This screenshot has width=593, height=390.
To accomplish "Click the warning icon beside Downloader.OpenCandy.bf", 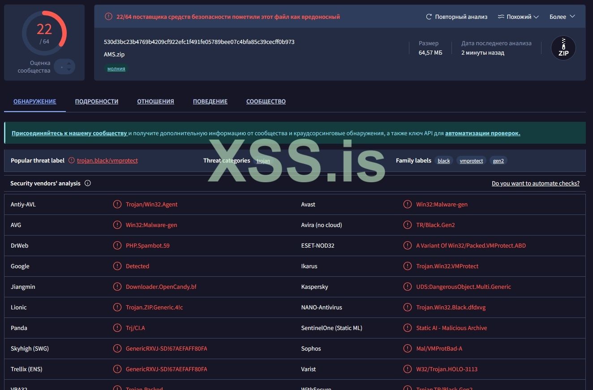I will [117, 287].
